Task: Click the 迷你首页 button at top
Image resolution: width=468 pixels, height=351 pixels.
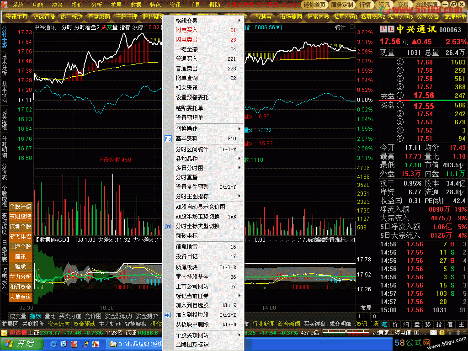Action: [x=314, y=5]
